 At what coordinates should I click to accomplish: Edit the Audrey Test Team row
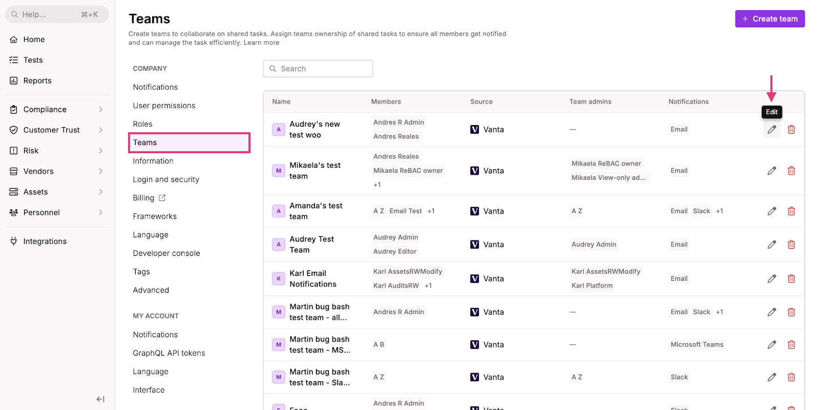tap(771, 244)
